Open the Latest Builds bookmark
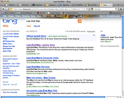 tap(54, 13)
